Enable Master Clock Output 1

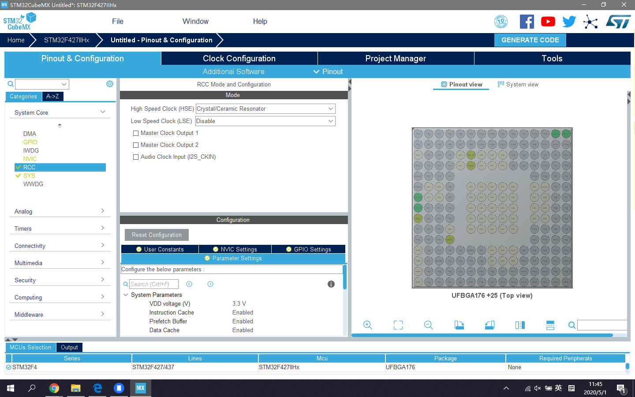click(136, 133)
